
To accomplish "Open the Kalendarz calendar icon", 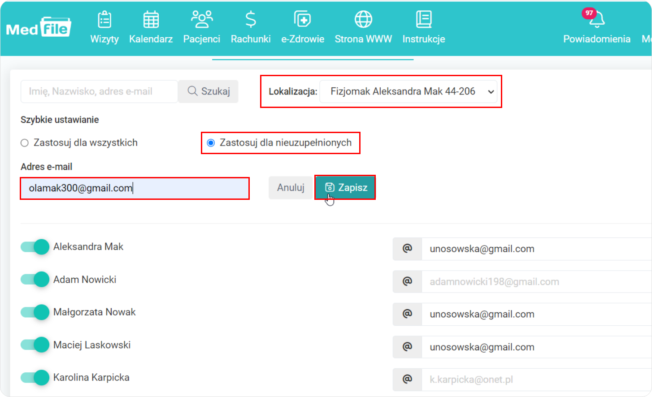I will pyautogui.click(x=151, y=20).
